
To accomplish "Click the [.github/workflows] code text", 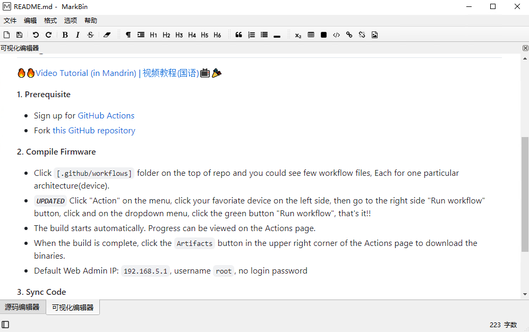I will click(x=94, y=173).
